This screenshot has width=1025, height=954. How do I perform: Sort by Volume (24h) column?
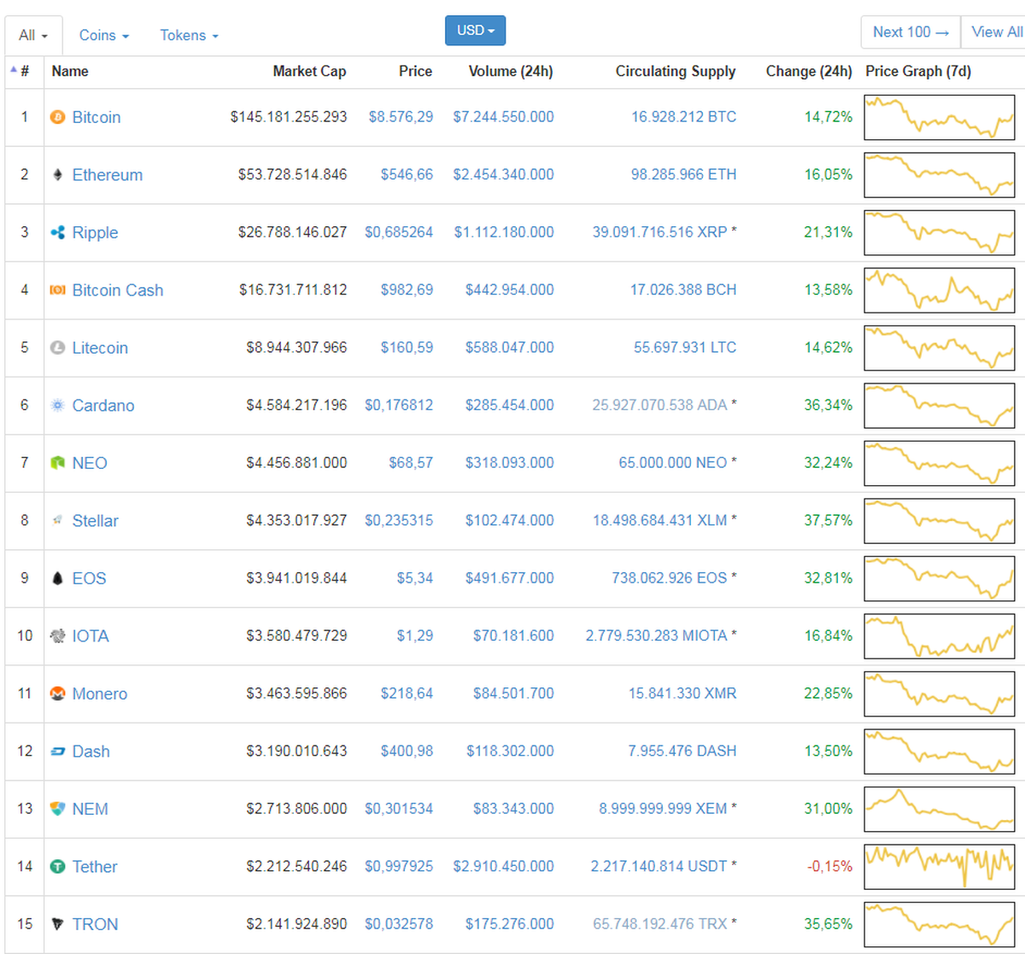click(x=511, y=71)
